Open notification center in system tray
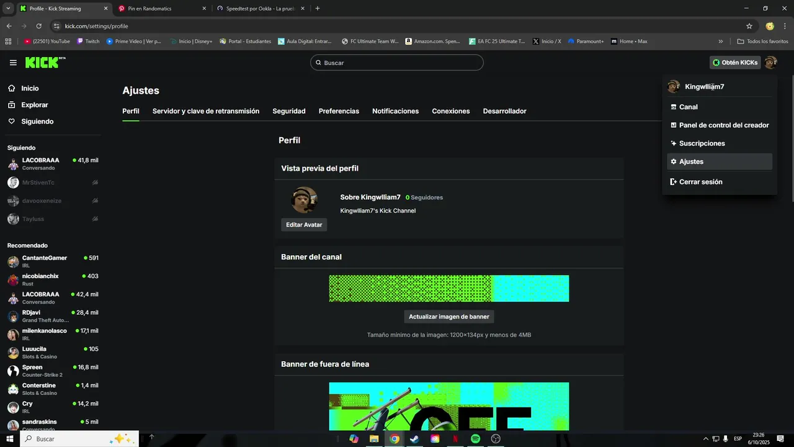Screen dimensions: 794x447 pos(780,438)
